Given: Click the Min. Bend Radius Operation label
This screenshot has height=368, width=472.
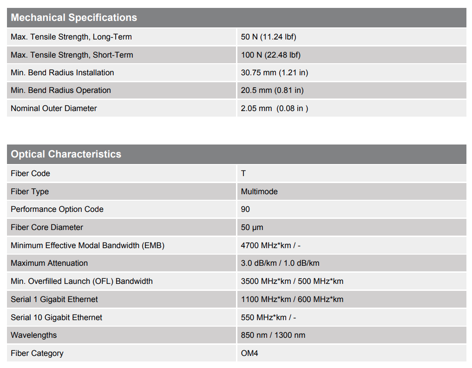Looking at the screenshot, I should pyautogui.click(x=61, y=90).
